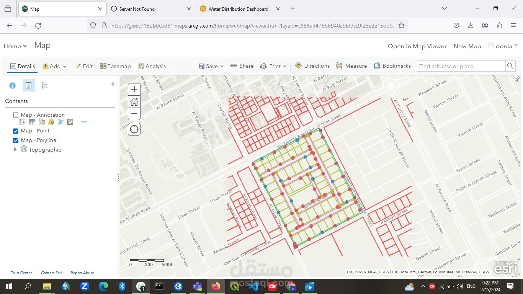The width and height of the screenshot is (523, 294).
Task: Open Firefox application hamburger menu
Action: 513,26
